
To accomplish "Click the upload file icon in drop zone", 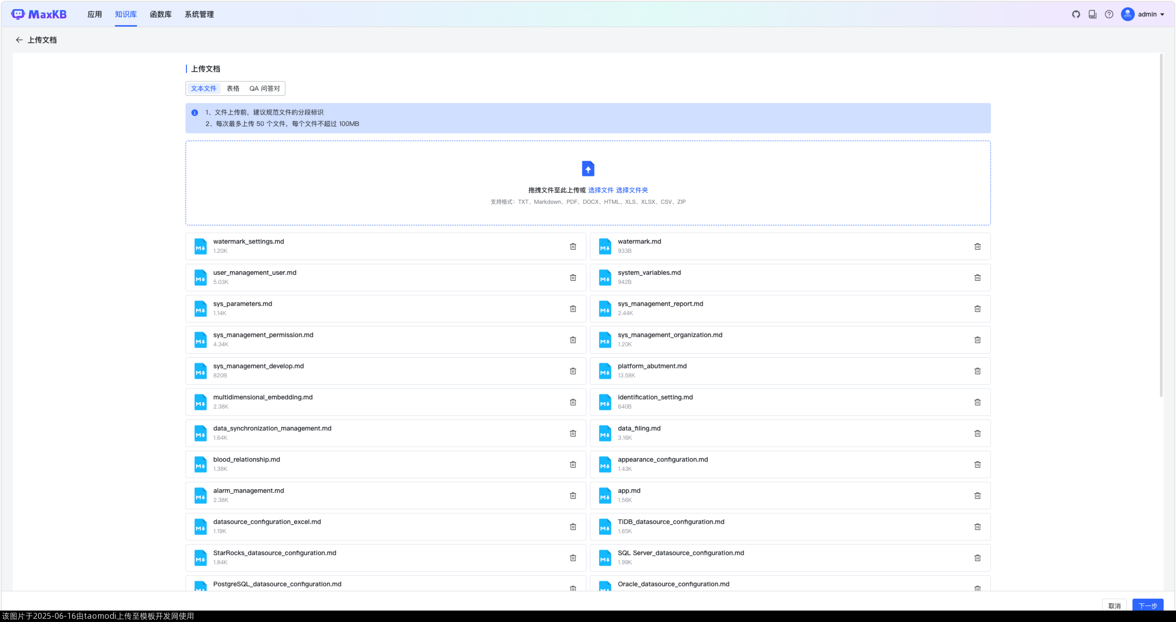I will pyautogui.click(x=588, y=169).
